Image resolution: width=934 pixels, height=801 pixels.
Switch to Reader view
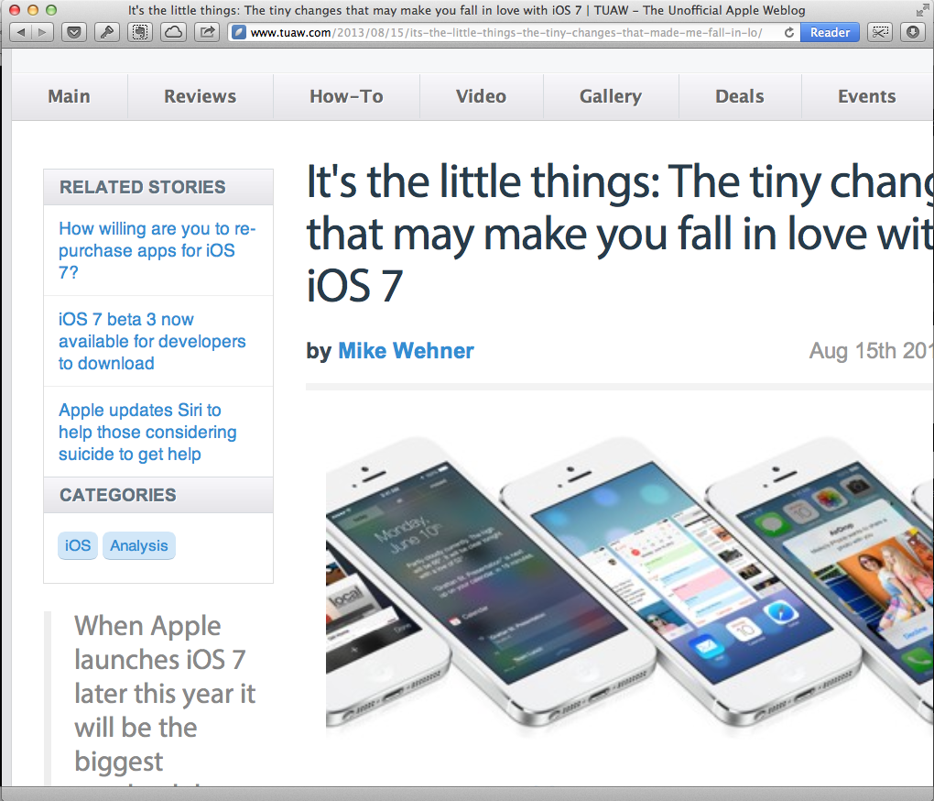click(830, 32)
